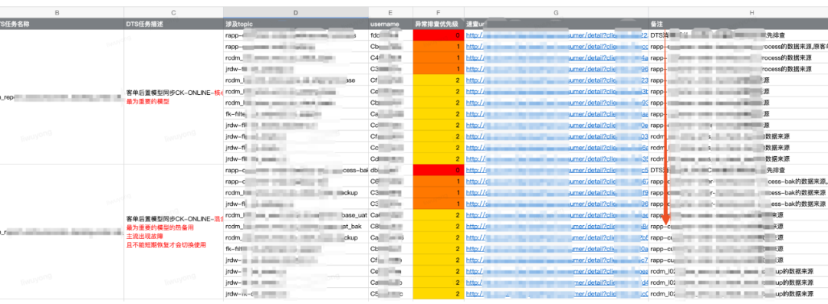Select username cell starting with C6
Viewport: 828px width, 304px height.
pos(390,181)
